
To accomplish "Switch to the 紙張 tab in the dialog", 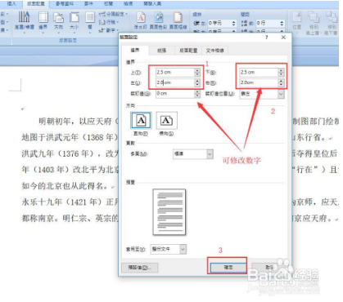I will pos(161,51).
